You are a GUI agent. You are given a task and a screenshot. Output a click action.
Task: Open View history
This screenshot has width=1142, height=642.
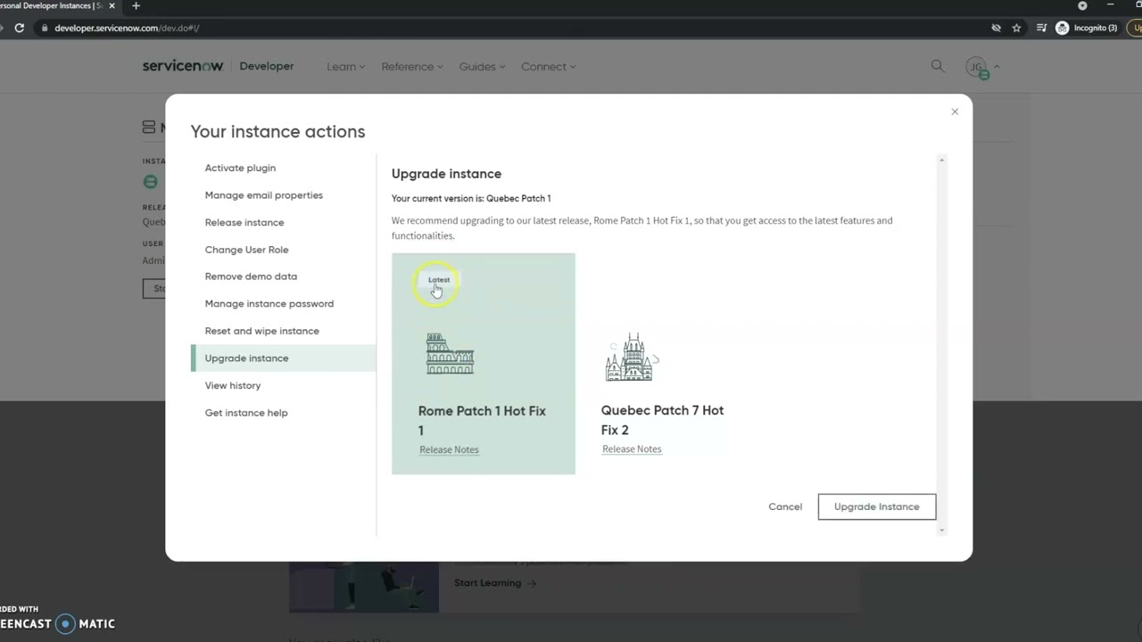[x=233, y=385]
